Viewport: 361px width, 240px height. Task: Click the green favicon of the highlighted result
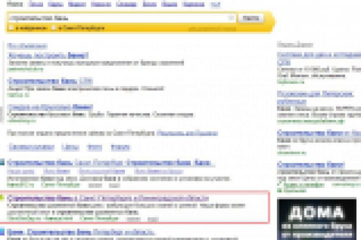(2, 197)
